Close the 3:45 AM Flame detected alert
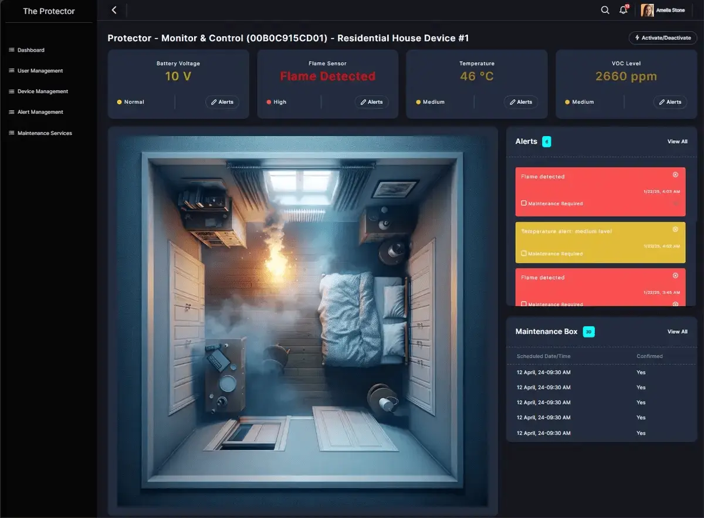The width and height of the screenshot is (704, 518). 675,276
